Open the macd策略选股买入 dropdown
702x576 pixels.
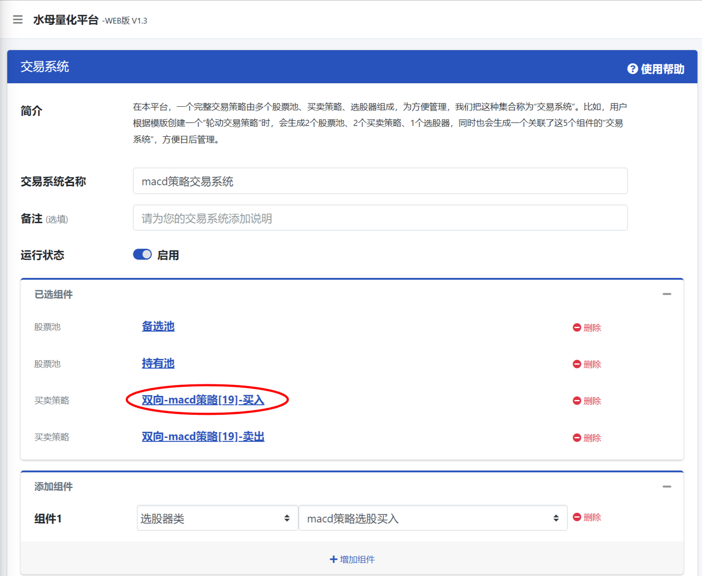tap(432, 518)
